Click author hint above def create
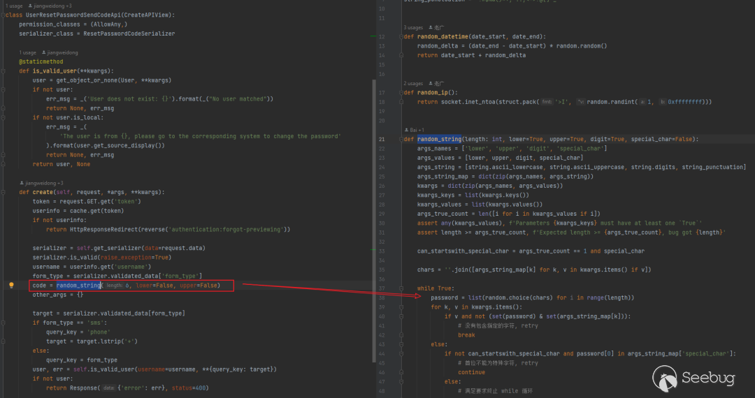Image resolution: width=755 pixels, height=398 pixels. pos(42,183)
